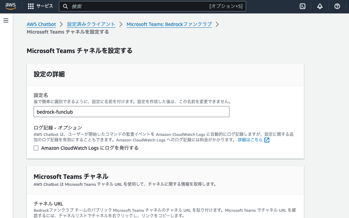Open 設定済みクライアント breadcrumb link
The image size is (349, 218).
91,24
